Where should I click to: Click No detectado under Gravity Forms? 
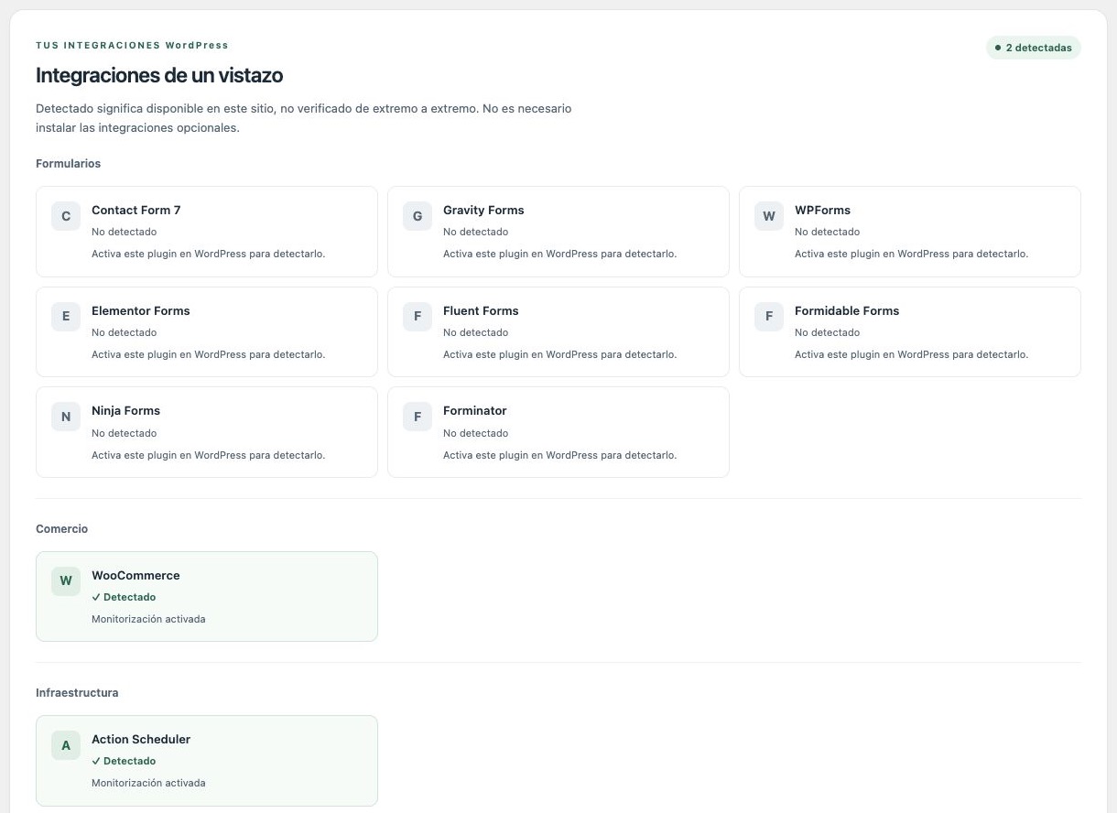475,232
